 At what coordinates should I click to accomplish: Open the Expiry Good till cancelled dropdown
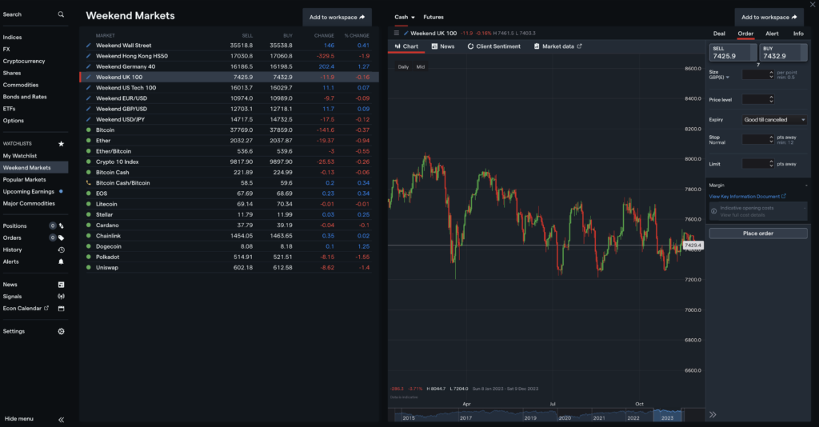pyautogui.click(x=774, y=120)
